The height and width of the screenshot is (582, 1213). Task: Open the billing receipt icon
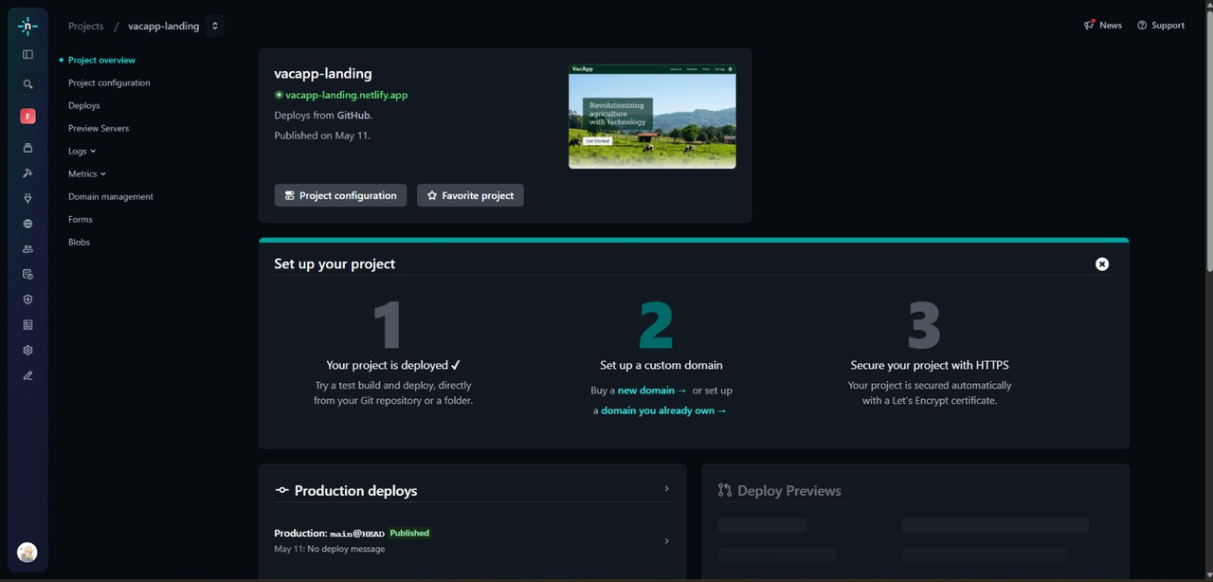pos(27,325)
